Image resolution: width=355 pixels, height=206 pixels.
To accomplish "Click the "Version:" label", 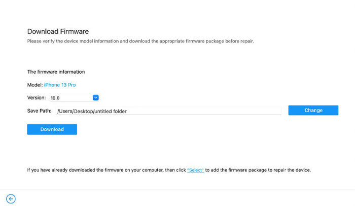I will (37, 97).
